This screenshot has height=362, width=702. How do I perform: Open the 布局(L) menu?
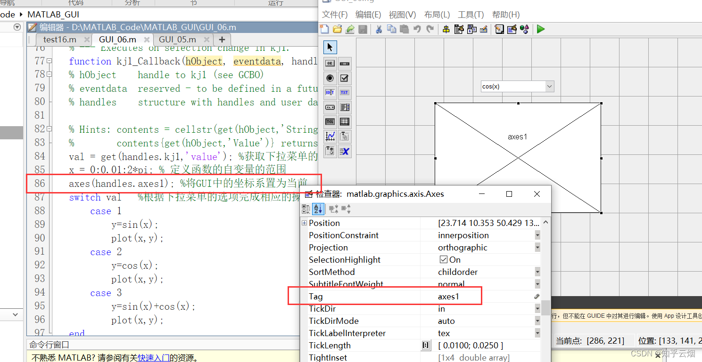tap(436, 15)
